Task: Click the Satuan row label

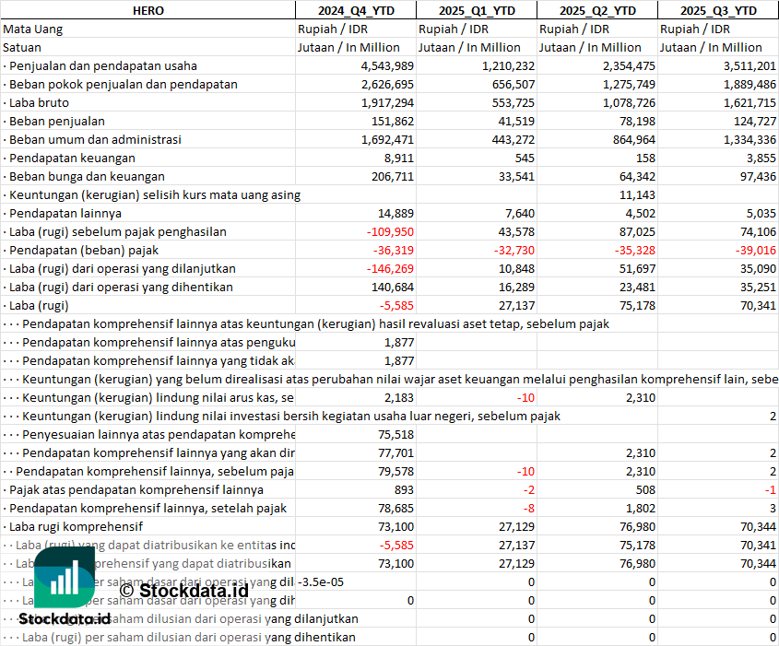Action: (x=22, y=48)
